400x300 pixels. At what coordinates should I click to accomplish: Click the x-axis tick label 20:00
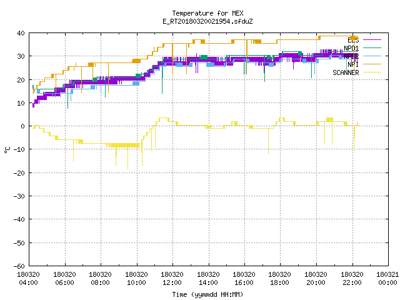click(x=316, y=282)
